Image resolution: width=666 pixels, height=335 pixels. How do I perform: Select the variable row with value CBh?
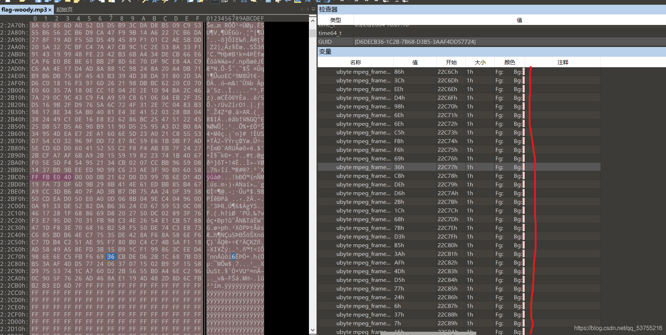point(459,176)
